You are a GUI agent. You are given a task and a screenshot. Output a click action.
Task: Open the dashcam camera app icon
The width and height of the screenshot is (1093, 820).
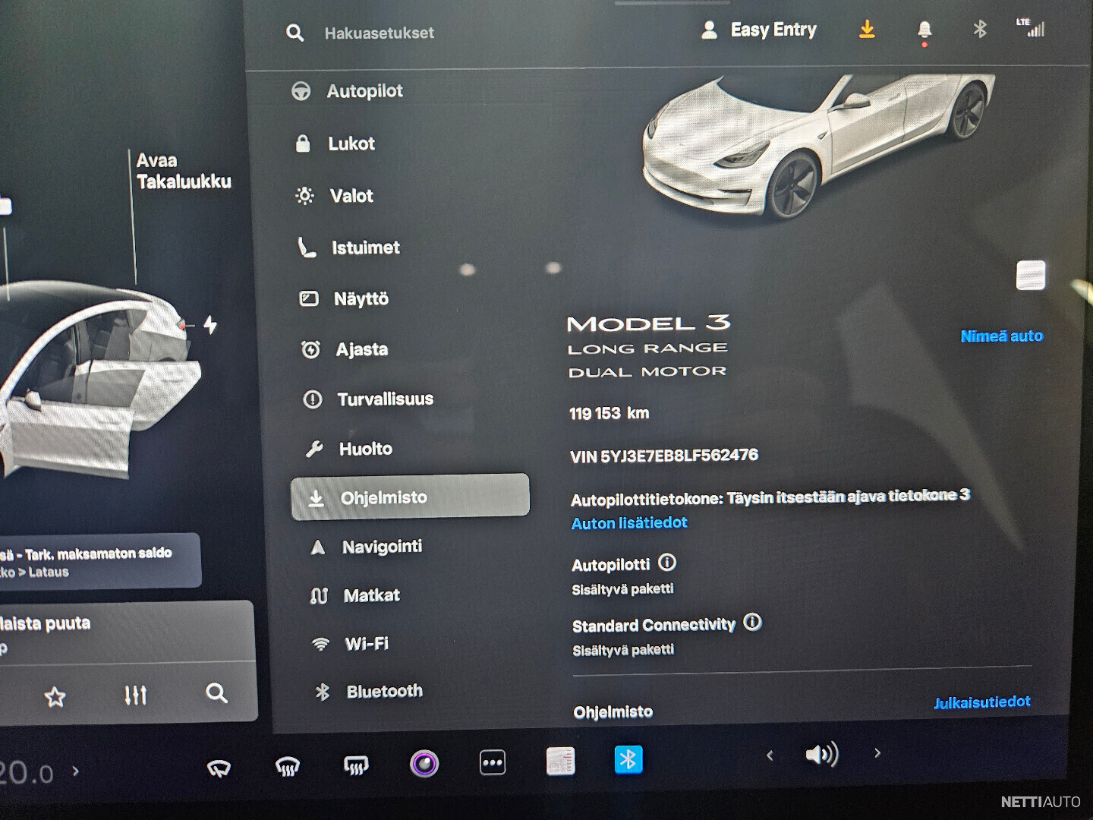424,762
